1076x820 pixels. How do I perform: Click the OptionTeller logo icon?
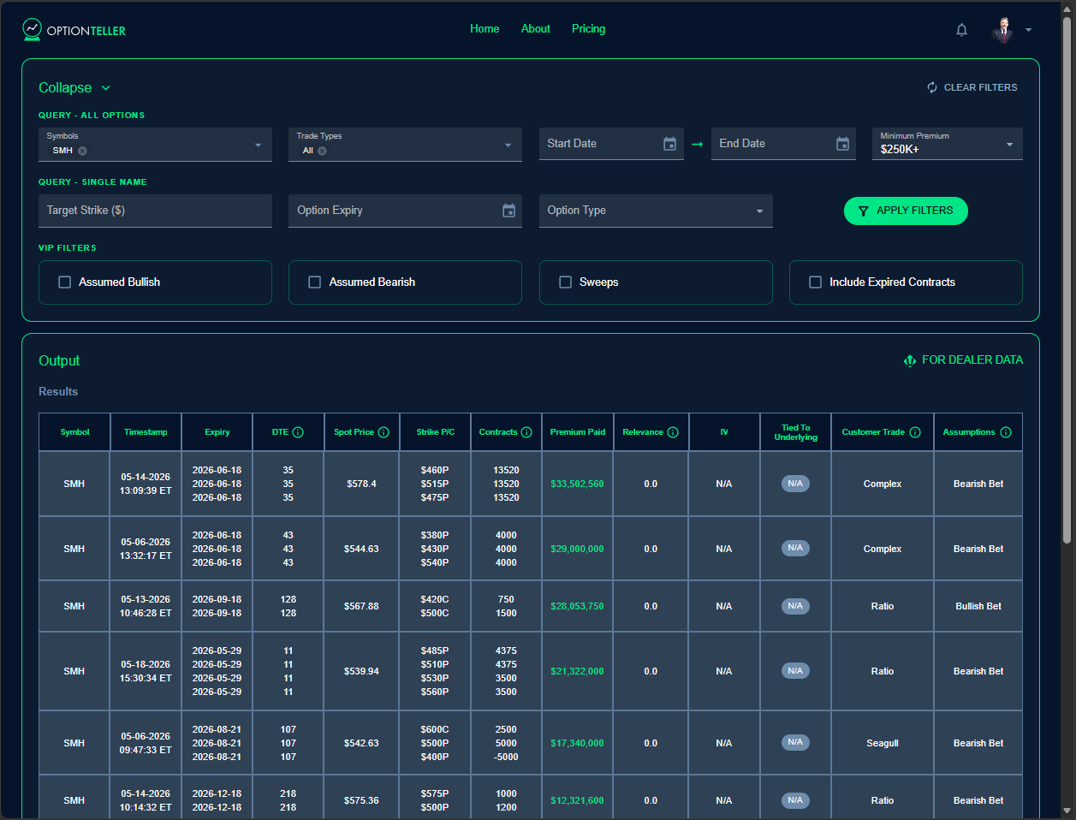[32, 29]
